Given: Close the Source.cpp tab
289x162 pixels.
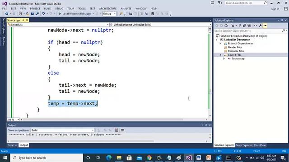Looking at the screenshot, I should click(x=27, y=20).
